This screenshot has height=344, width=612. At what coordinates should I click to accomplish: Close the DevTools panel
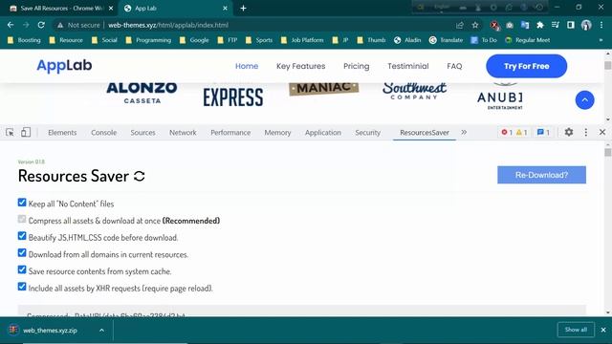point(602,132)
